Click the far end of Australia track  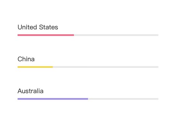point(158,99)
